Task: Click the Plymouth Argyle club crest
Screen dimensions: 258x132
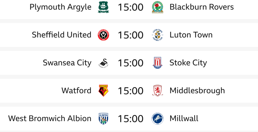Action: tap(103, 7)
